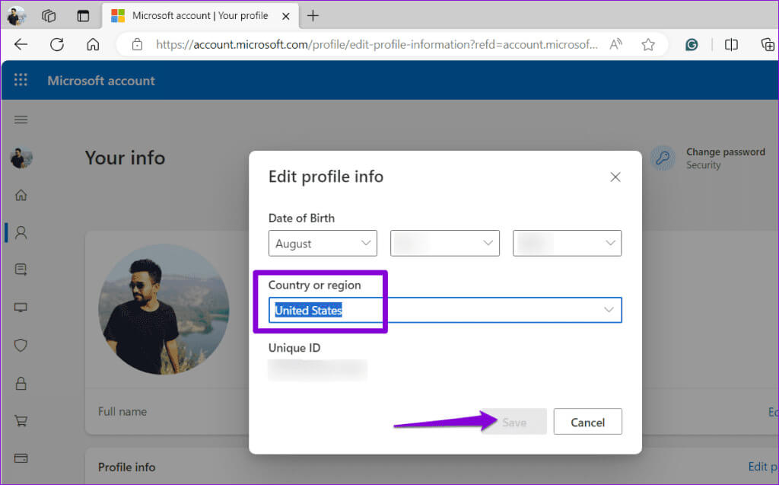Open Security shield icon in sidebar
779x485 pixels.
(x=21, y=345)
